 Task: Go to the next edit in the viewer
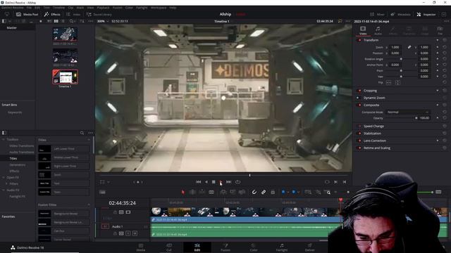(x=335, y=182)
